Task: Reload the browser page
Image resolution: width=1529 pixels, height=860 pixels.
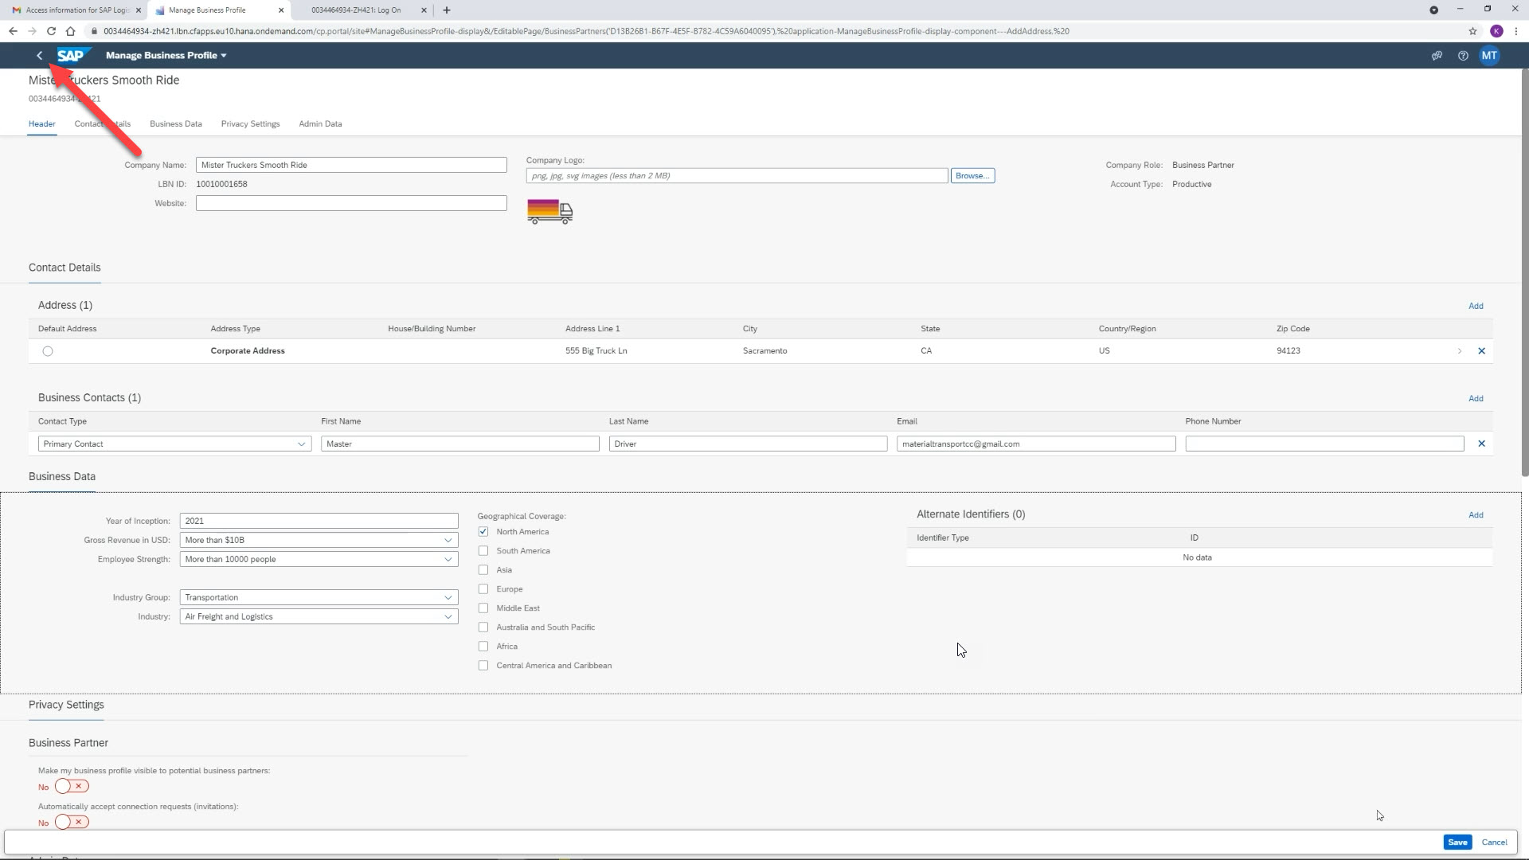Action: coord(51,31)
